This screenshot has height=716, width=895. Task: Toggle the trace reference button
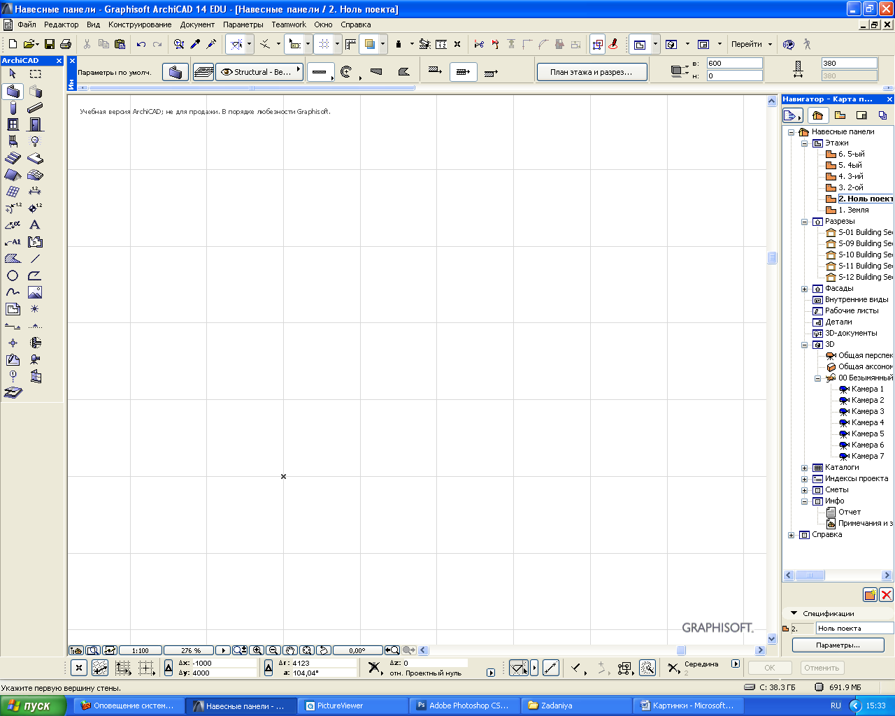(x=370, y=44)
